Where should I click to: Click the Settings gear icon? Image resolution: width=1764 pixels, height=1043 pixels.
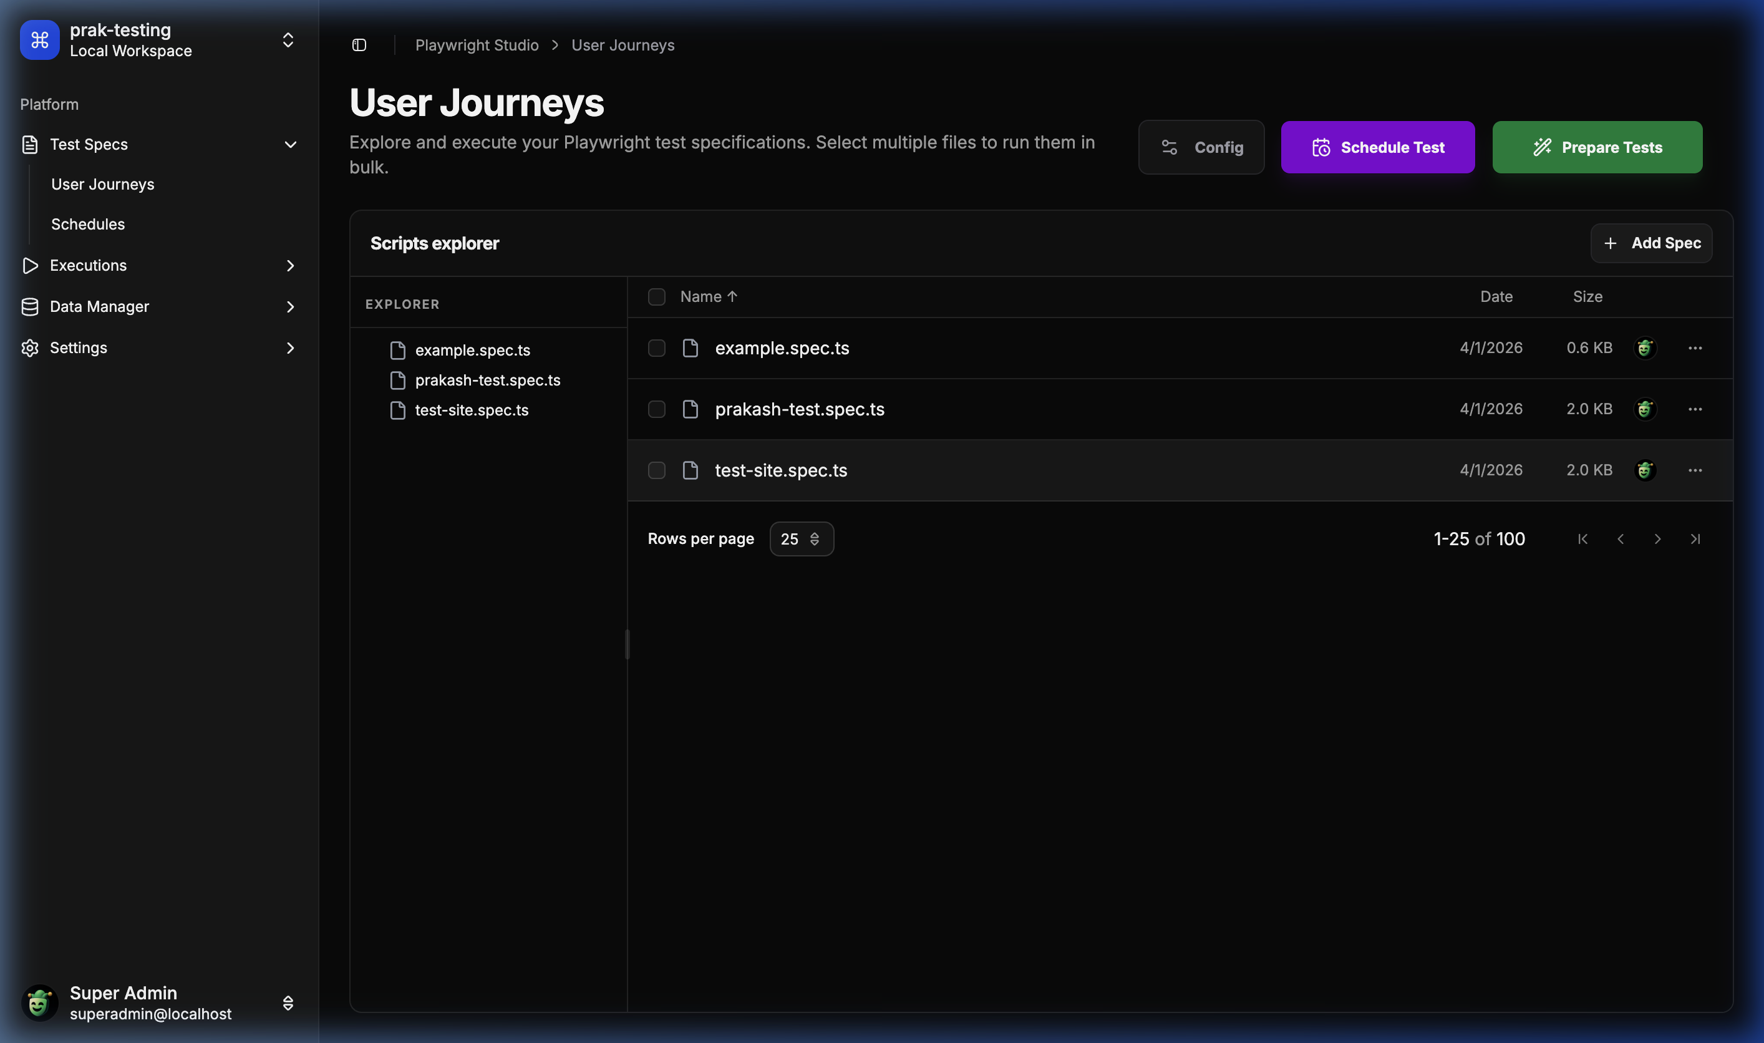pos(29,348)
